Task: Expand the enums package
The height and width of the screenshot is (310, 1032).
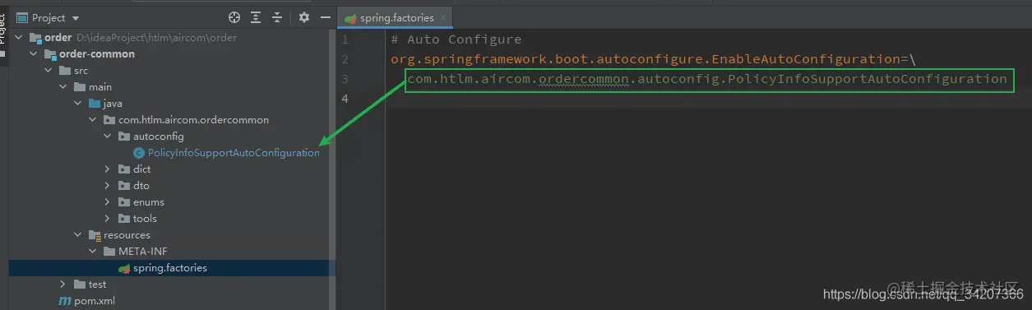Action: (x=108, y=202)
